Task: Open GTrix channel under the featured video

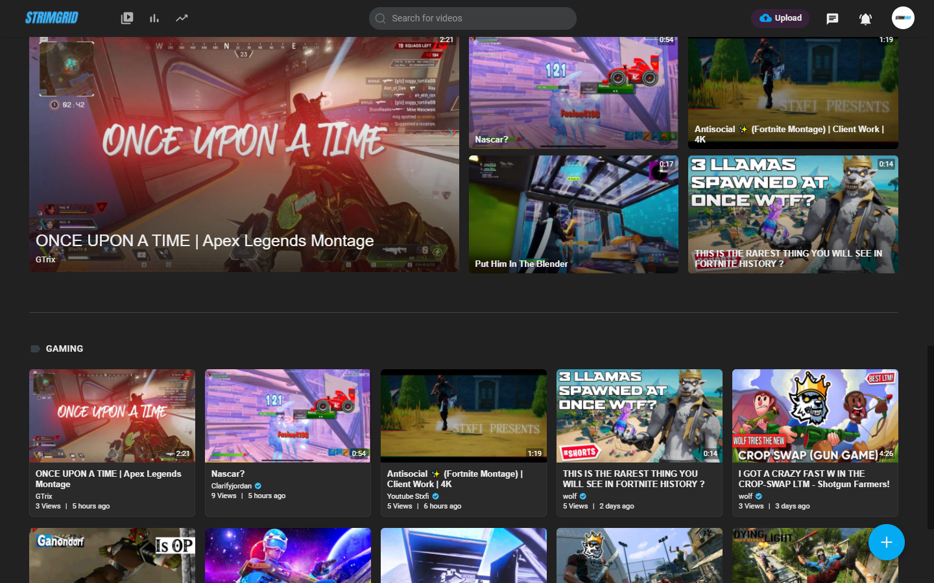Action: [x=45, y=259]
